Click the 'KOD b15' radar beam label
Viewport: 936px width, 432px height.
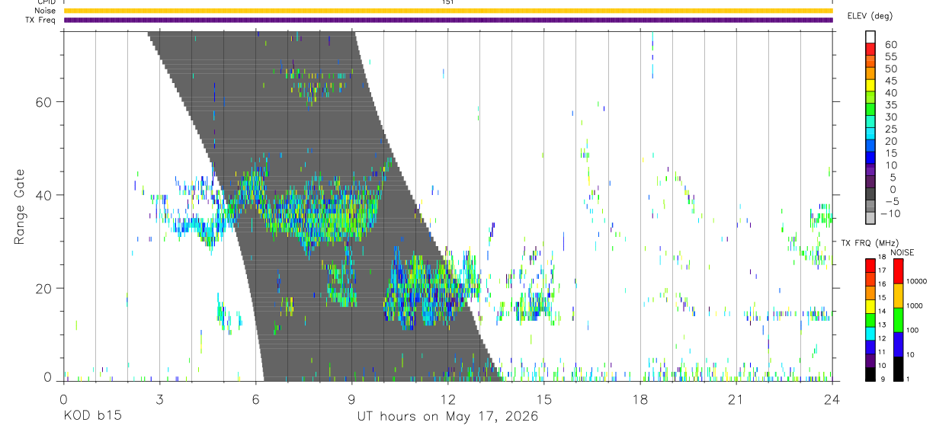(x=91, y=417)
